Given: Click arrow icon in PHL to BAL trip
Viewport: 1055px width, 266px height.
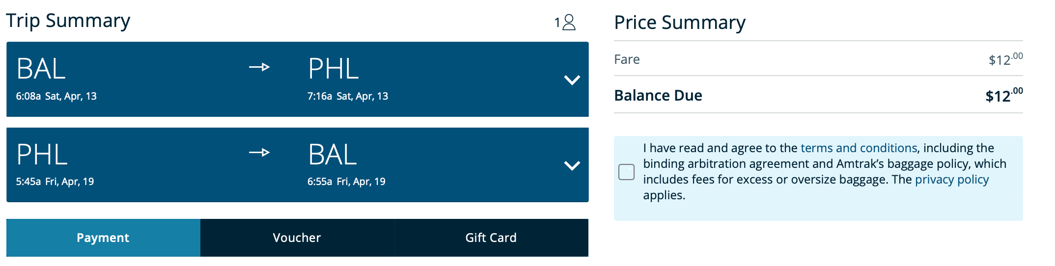Looking at the screenshot, I should (x=259, y=153).
